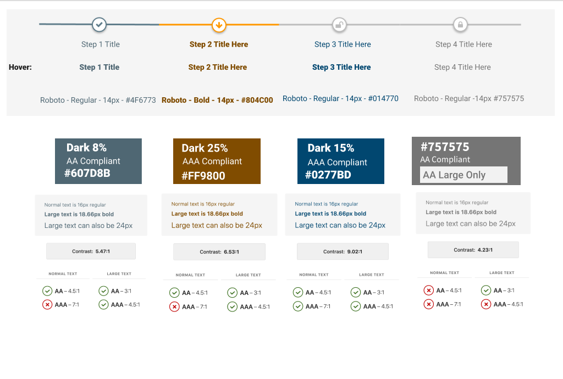563x379 pixels.
Task: Select the top-row "Step 4 Title Here" label
Action: coord(463,44)
